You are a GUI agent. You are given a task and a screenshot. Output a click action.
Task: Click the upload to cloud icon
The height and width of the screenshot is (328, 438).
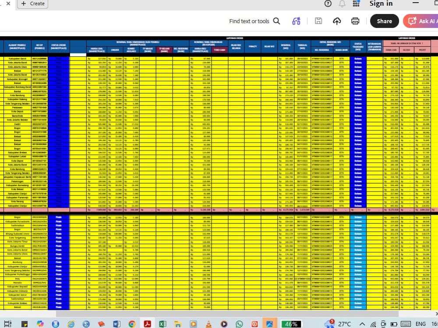pos(336,21)
